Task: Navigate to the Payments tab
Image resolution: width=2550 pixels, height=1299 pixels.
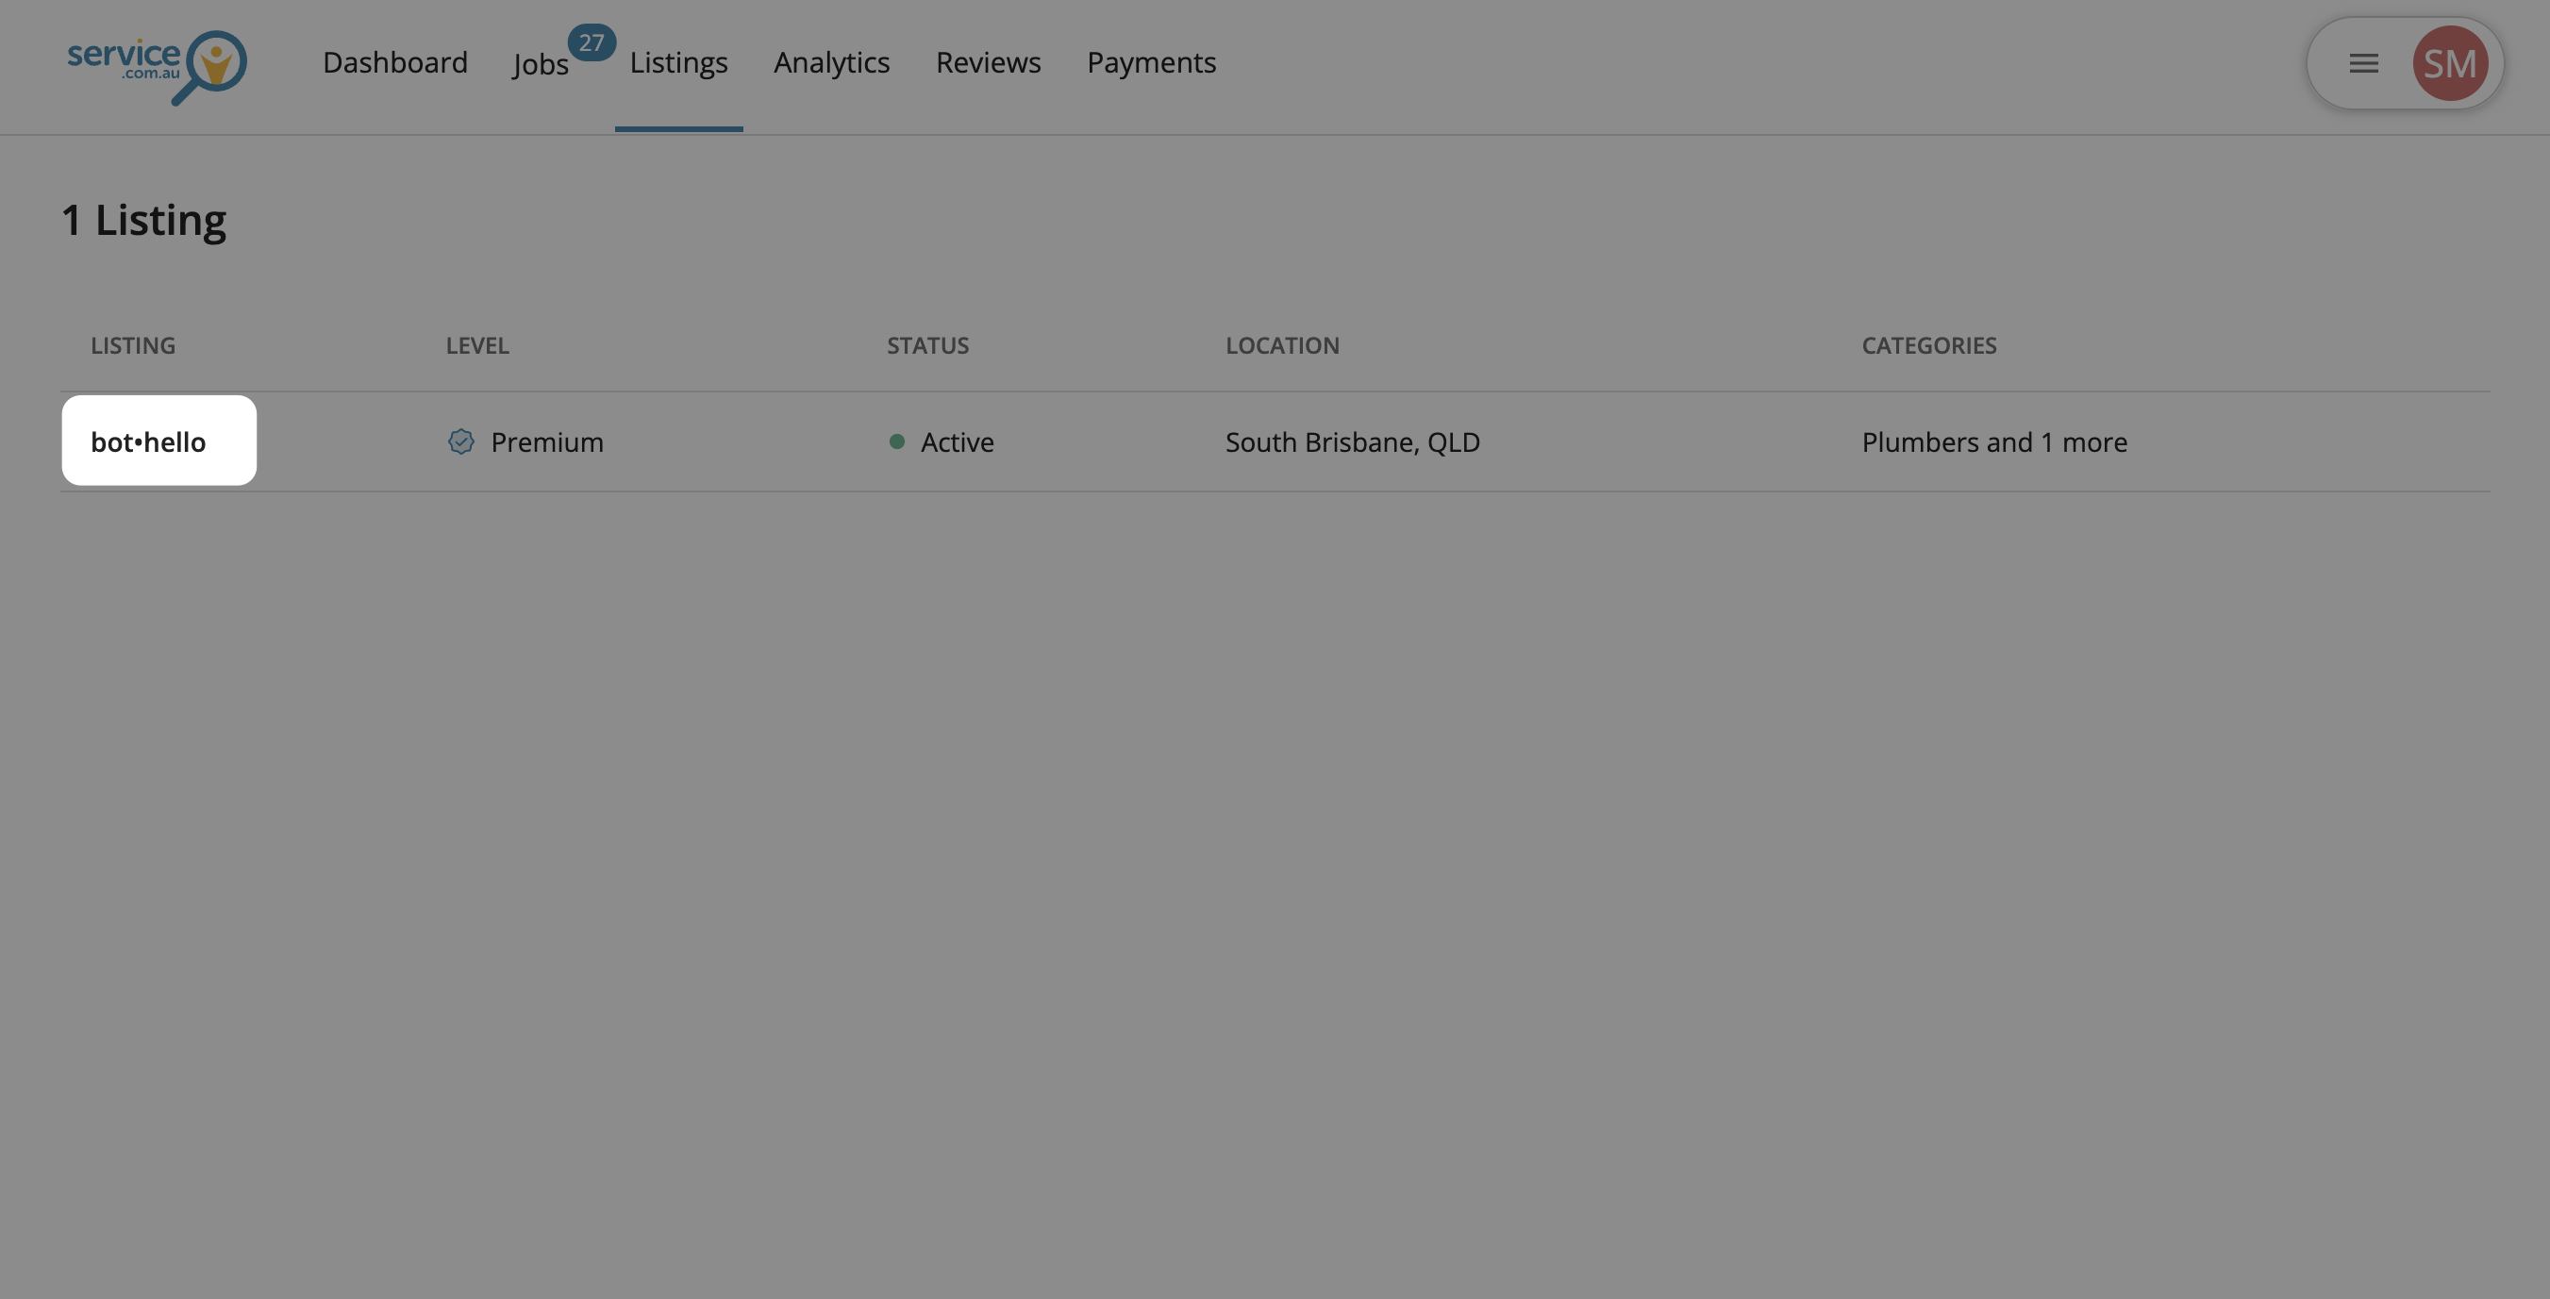Action: pyautogui.click(x=1151, y=62)
